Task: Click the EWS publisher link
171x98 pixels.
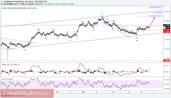Action: pyautogui.click(x=2, y=2)
